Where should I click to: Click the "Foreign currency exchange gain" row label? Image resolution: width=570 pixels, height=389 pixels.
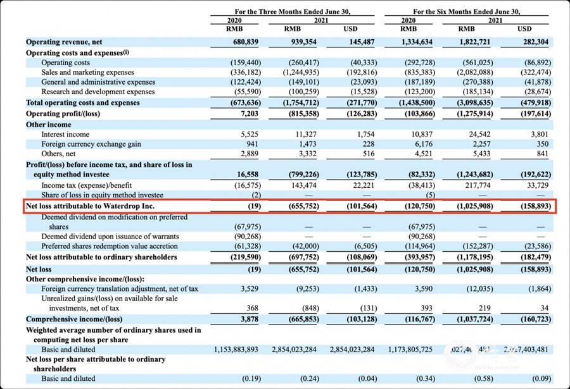coord(91,144)
